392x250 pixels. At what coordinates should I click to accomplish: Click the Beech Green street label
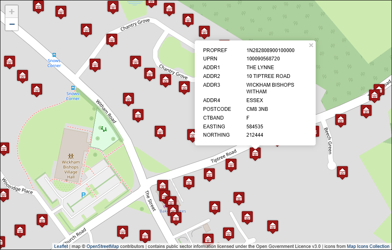[x=328, y=140]
